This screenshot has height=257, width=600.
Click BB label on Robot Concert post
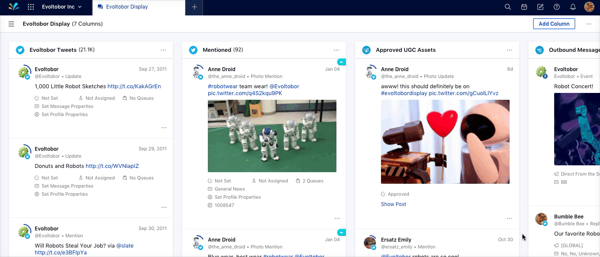[x=561, y=182]
